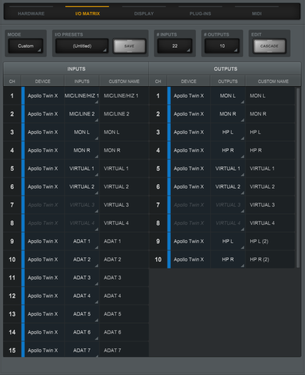This screenshot has width=305, height=375.
Task: Open output channel 3 HP L routing menu
Action: [x=228, y=132]
